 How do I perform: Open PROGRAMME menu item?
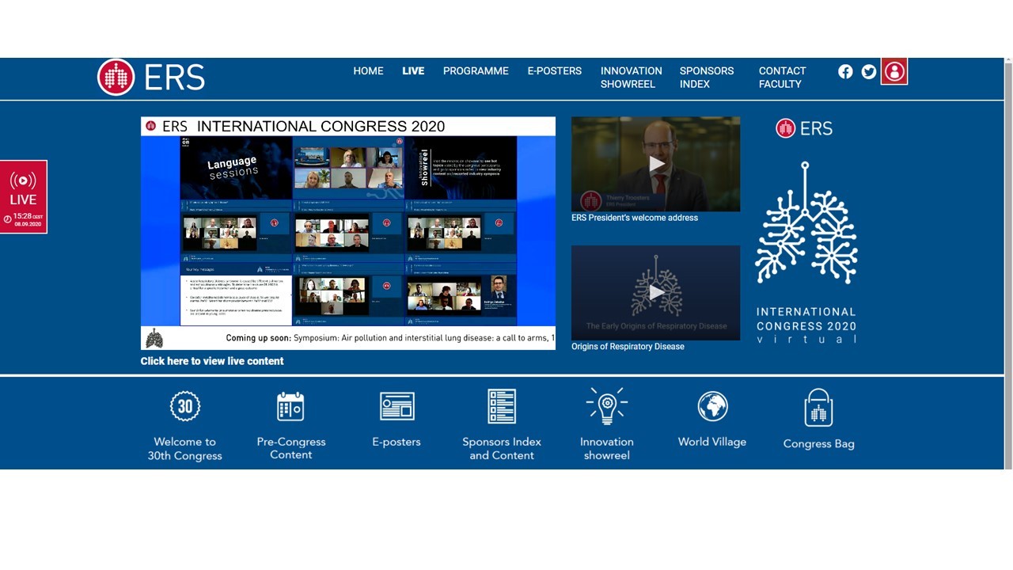(x=476, y=70)
